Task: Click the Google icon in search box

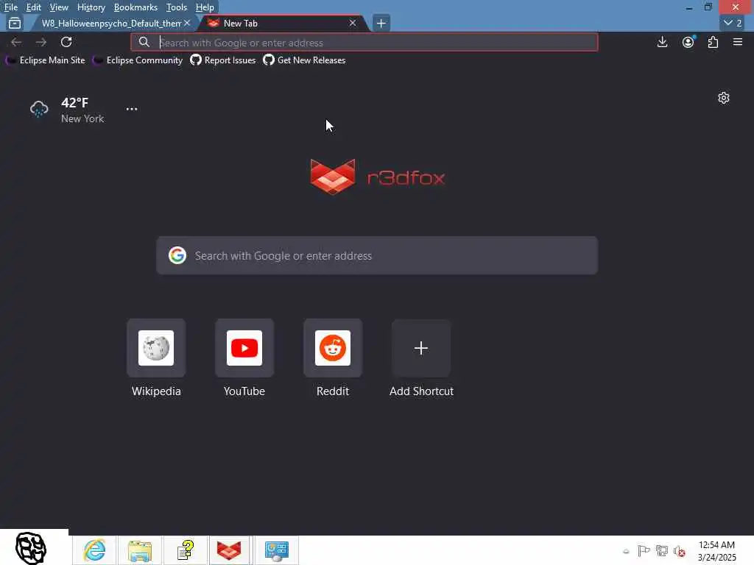Action: (177, 255)
